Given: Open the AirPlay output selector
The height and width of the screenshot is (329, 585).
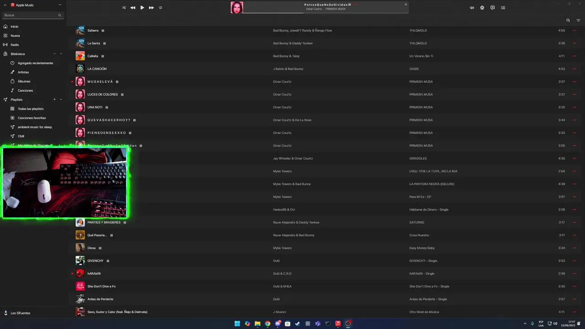Looking at the screenshot, I should coord(482,8).
